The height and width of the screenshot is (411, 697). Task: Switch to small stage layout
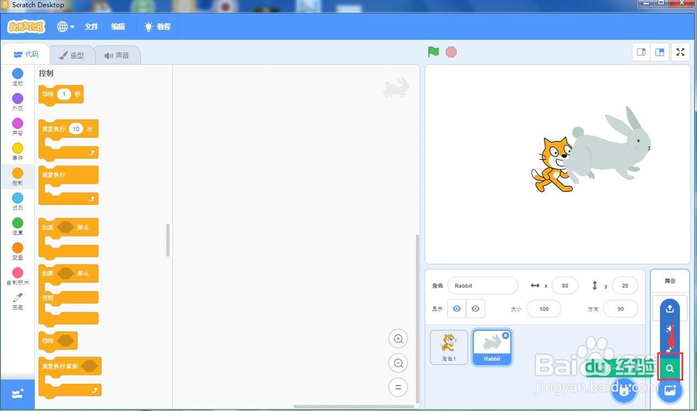pyautogui.click(x=641, y=52)
